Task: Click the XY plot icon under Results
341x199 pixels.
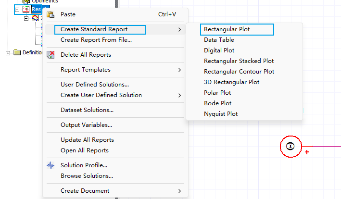Action: [x=35, y=18]
